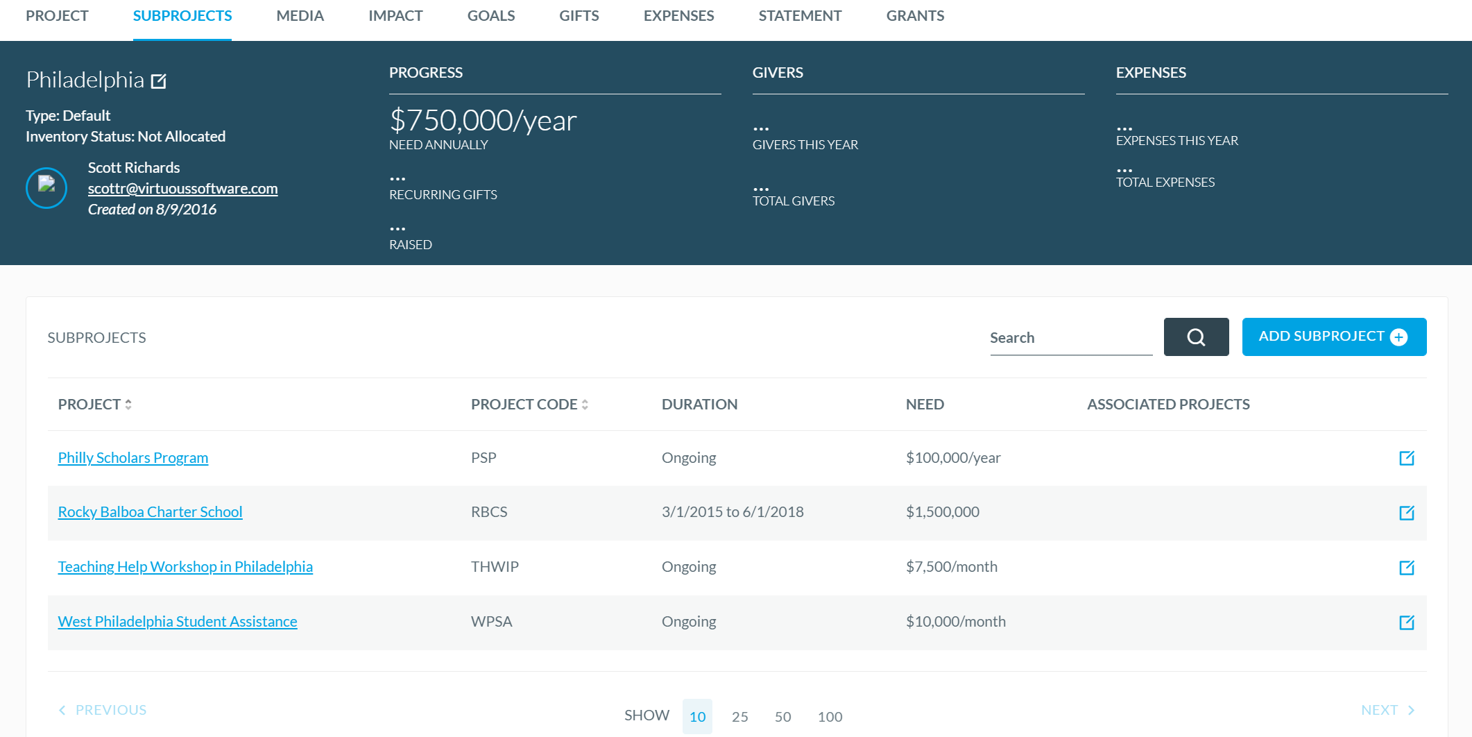Click the 3/1/2015 to 6/1/2018 duration
The height and width of the screenshot is (737, 1472).
pyautogui.click(x=733, y=512)
